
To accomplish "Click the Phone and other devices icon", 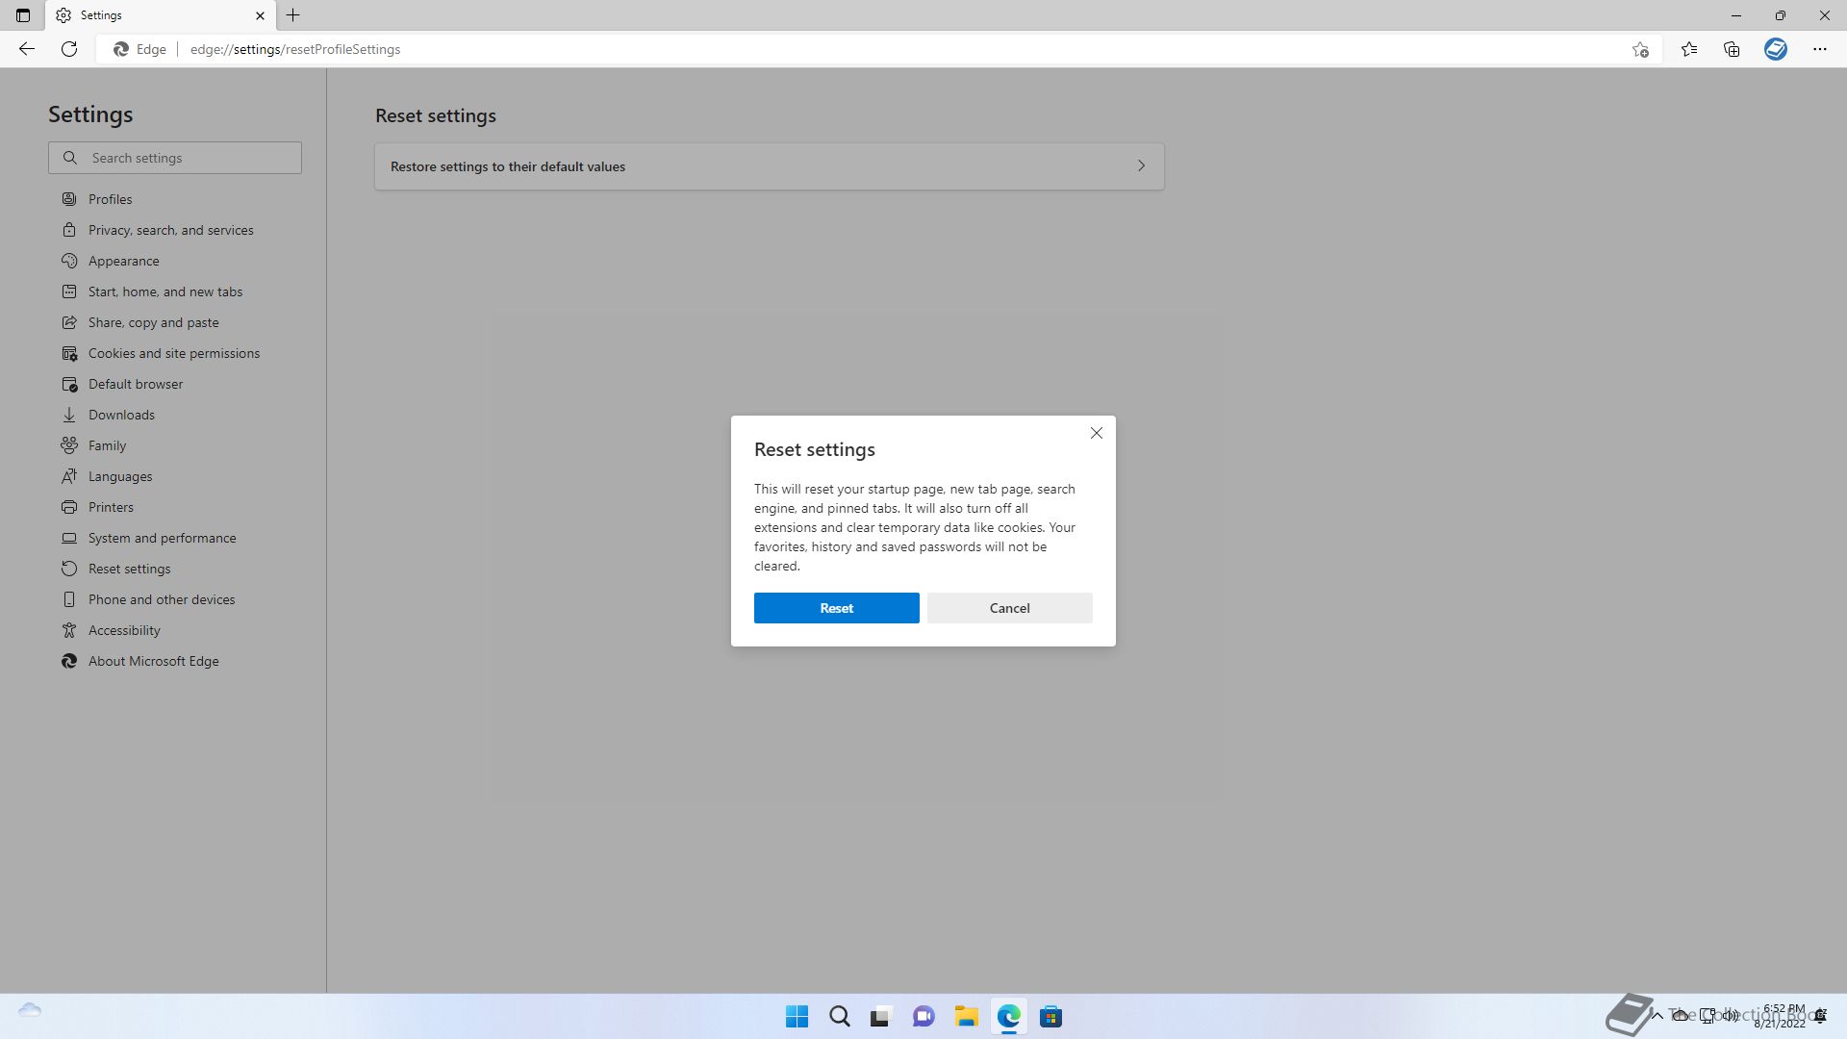I will tap(69, 599).
